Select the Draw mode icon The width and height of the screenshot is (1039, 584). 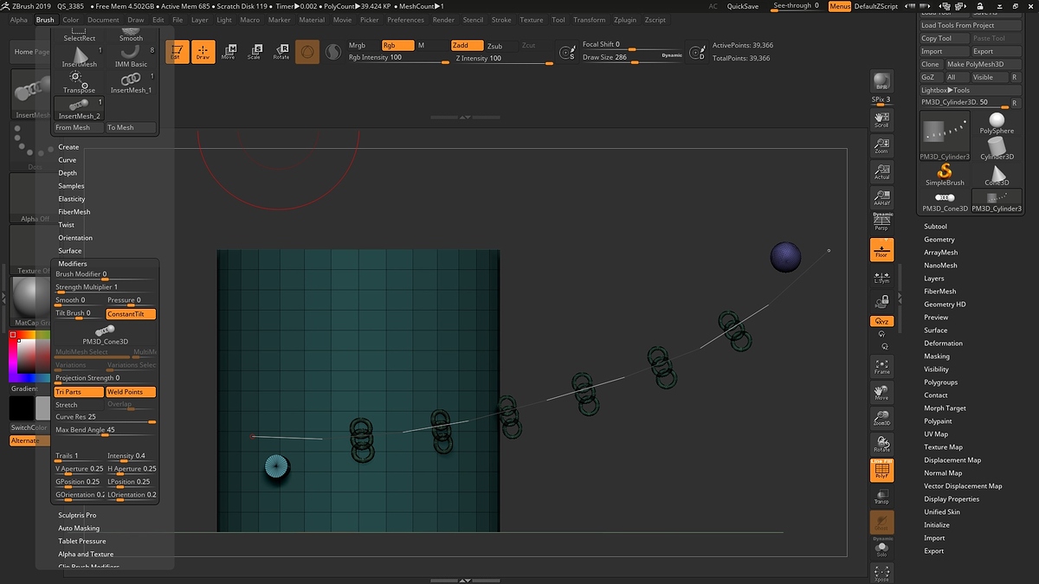point(203,52)
